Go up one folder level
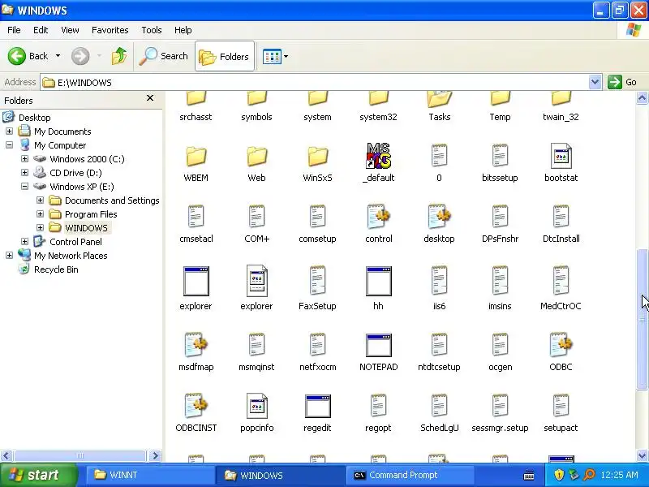The height and width of the screenshot is (487, 649). (119, 56)
